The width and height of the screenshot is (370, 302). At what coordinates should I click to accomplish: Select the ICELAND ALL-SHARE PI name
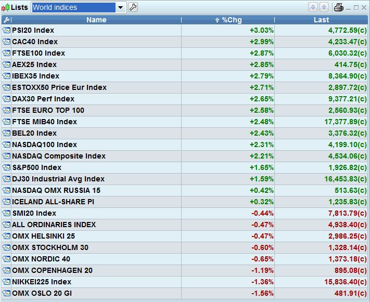pyautogui.click(x=53, y=202)
